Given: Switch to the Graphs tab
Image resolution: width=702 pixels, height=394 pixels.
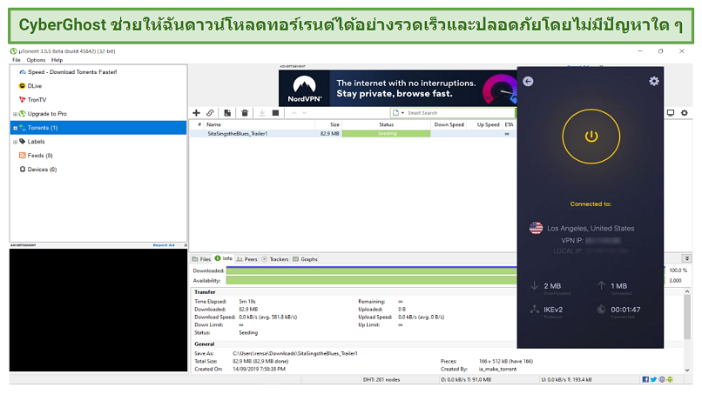Looking at the screenshot, I should 305,259.
